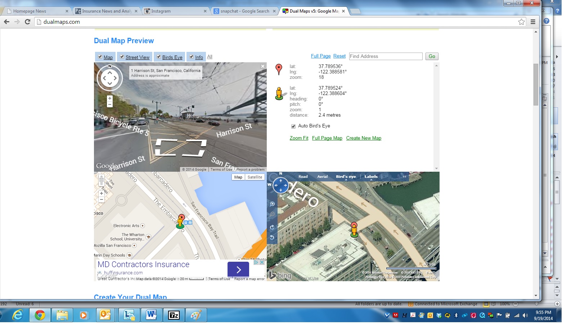Viewport: 576px width, 324px height.
Task: Collapse the Bing map toolbar
Action: [x=404, y=176]
